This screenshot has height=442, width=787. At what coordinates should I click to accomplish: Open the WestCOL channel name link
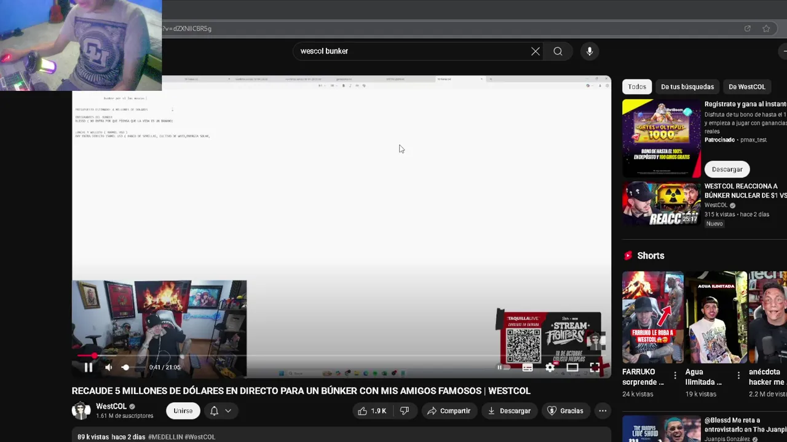click(x=111, y=406)
